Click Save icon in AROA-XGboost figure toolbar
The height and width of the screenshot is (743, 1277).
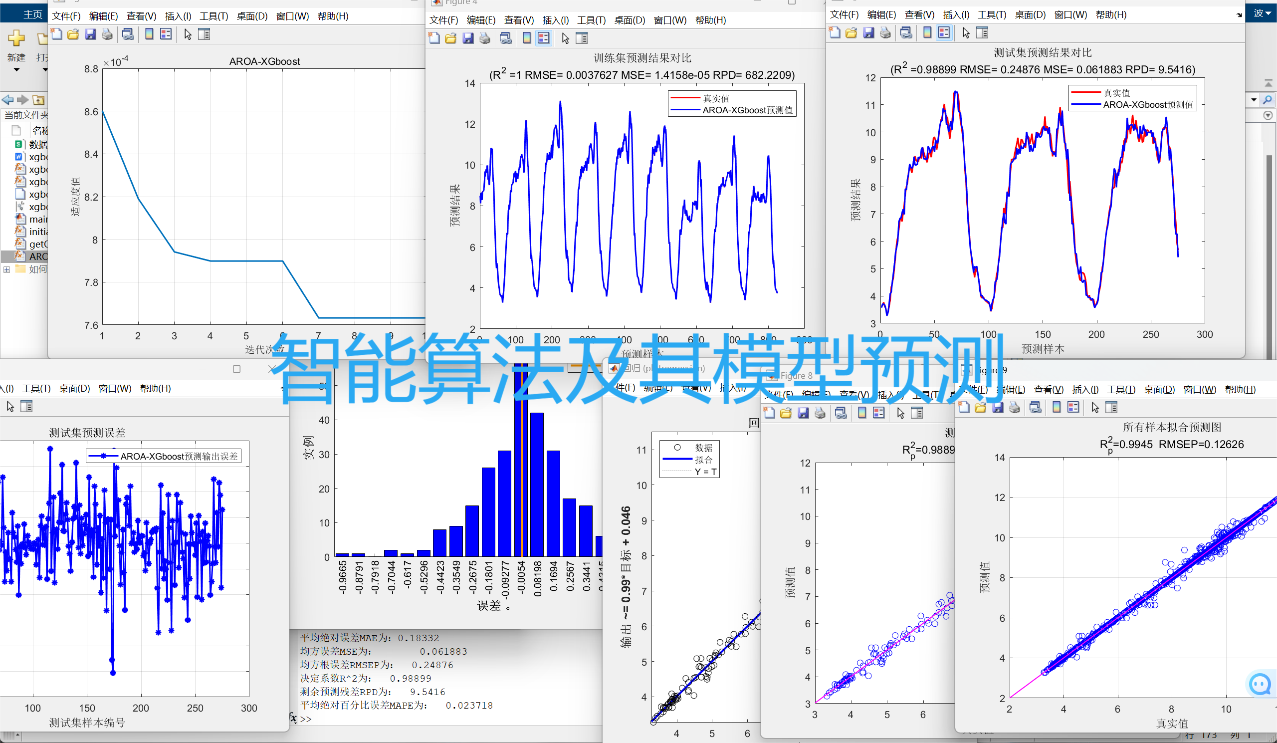(x=90, y=34)
